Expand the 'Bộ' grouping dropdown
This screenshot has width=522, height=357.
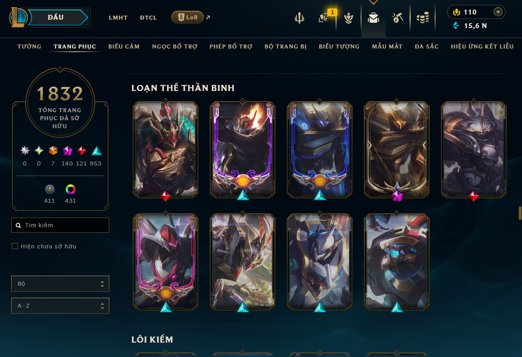click(60, 284)
